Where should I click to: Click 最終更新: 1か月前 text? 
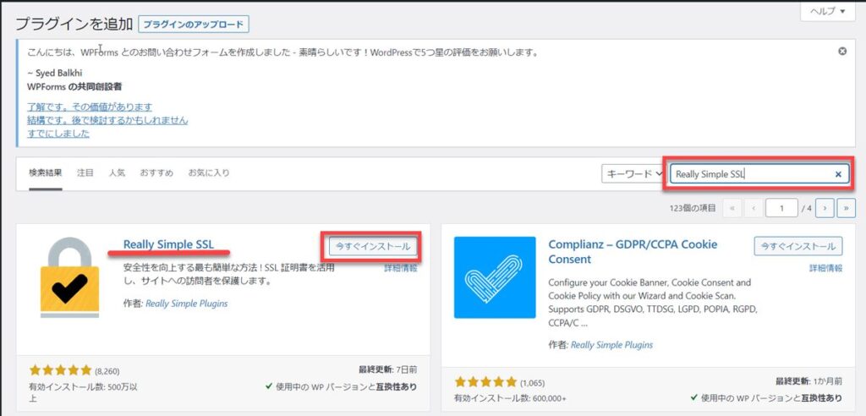pos(809,381)
